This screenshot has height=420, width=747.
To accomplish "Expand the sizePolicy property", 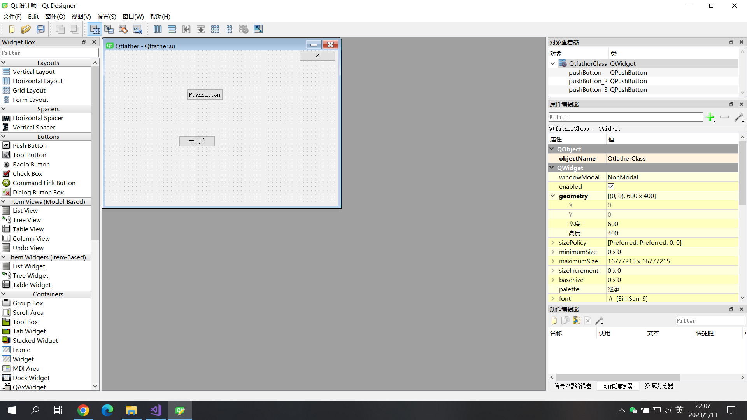I will 553,243.
